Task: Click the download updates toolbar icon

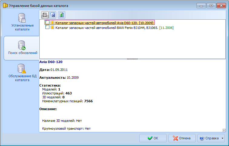Action: (45, 15)
